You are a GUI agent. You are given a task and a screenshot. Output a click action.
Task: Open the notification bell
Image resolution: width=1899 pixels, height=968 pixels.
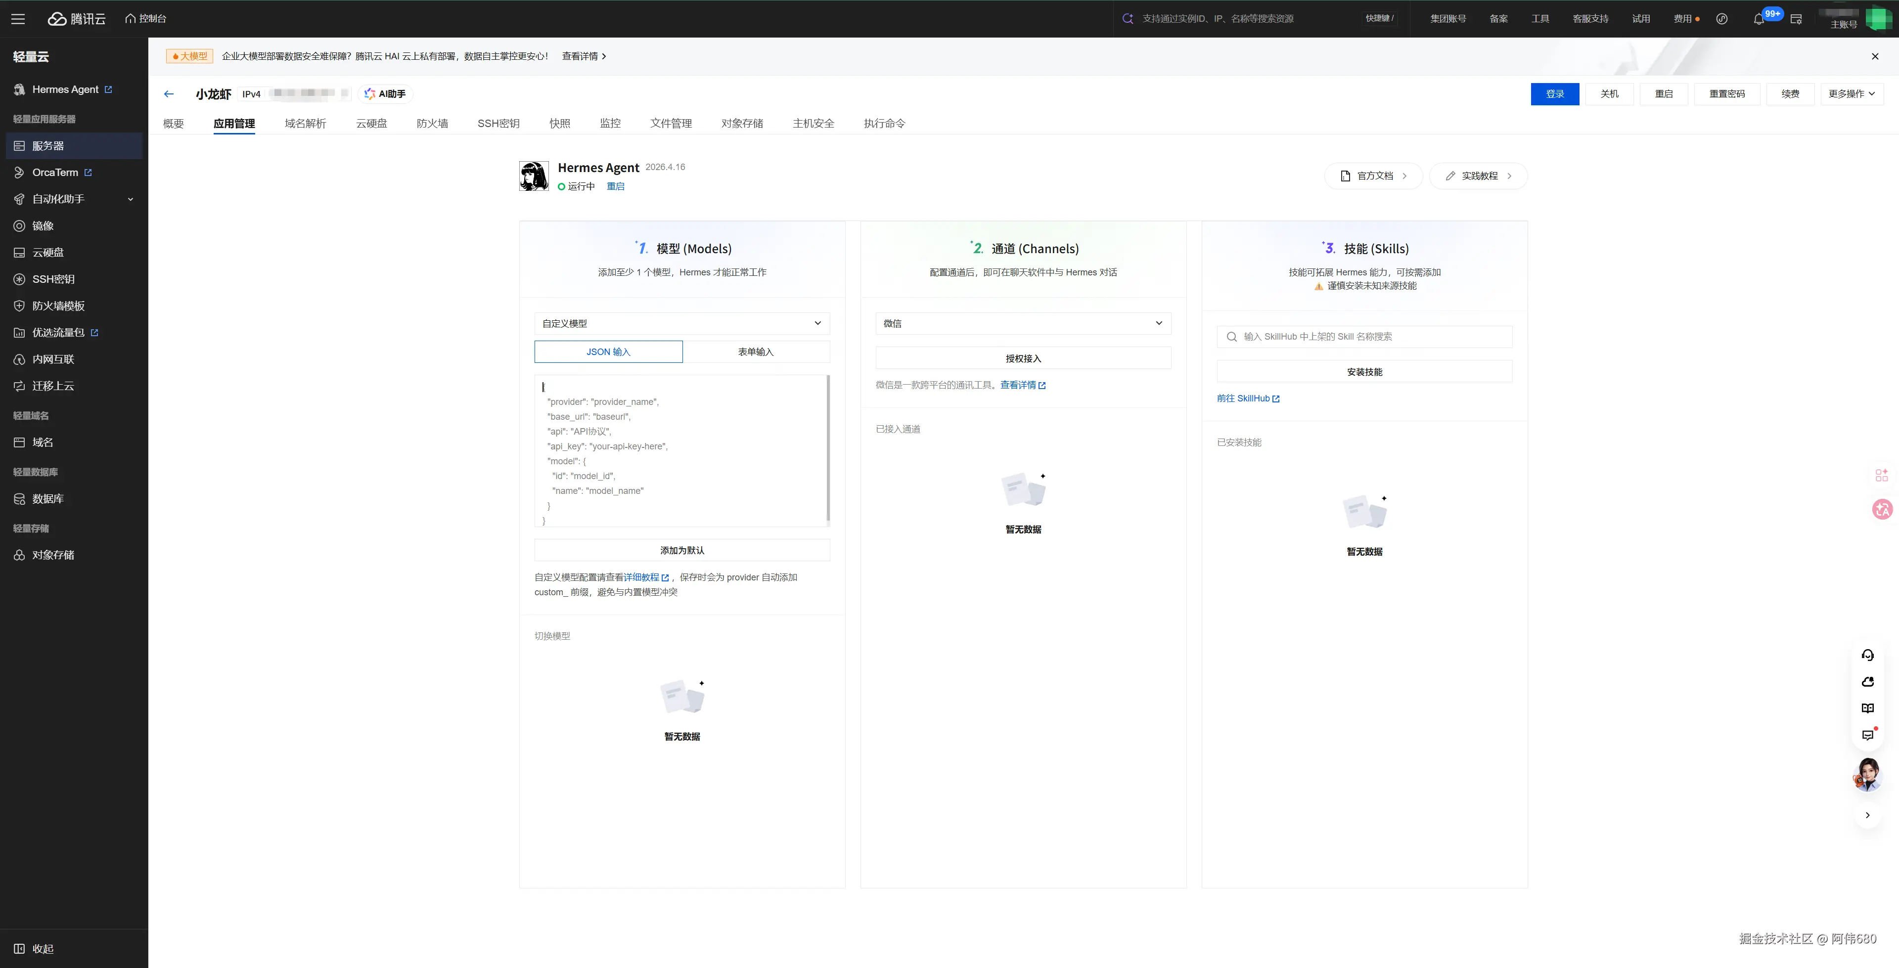click(x=1759, y=19)
